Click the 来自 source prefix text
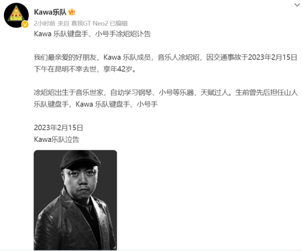This screenshot has height=251, width=302. pyautogui.click(x=63, y=23)
